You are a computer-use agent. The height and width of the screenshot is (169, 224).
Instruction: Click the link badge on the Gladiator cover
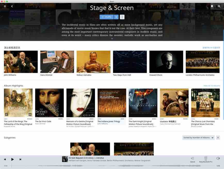186,114
